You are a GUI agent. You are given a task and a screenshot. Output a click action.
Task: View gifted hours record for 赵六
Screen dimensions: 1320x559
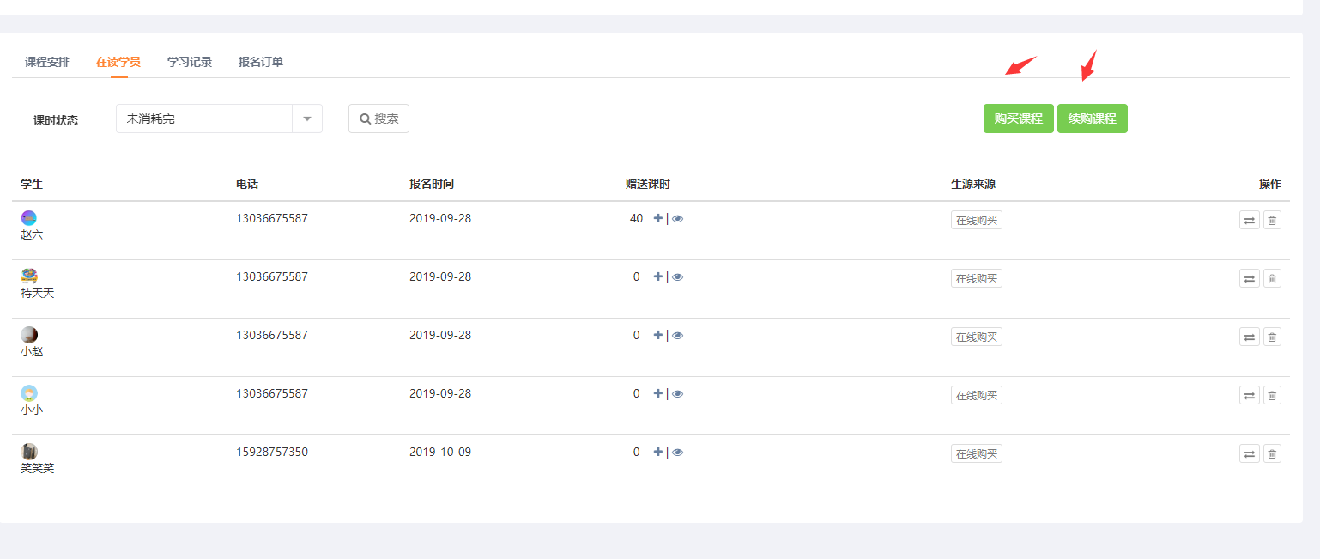(677, 219)
